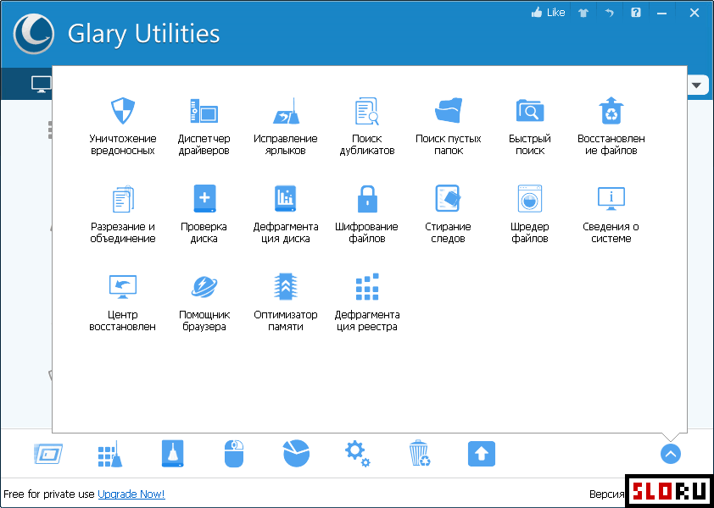The height and width of the screenshot is (508, 714).
Task: Click the Like thumbs-up button
Action: coord(549,13)
